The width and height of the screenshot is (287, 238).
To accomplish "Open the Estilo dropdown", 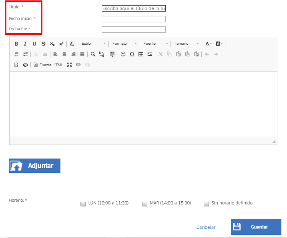I will (93, 44).
